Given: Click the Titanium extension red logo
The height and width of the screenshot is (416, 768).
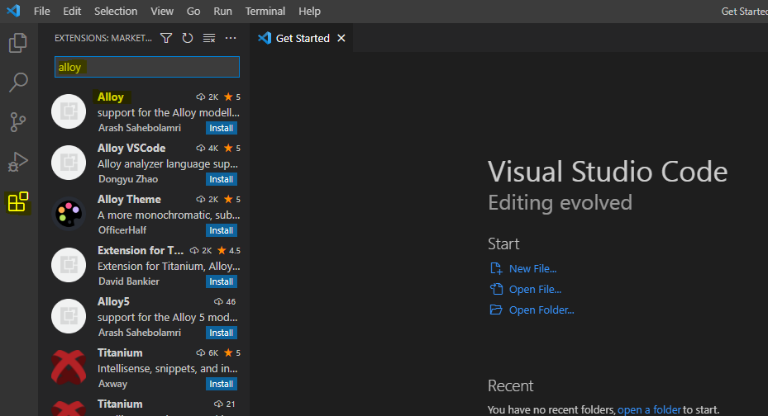Looking at the screenshot, I should 69,367.
